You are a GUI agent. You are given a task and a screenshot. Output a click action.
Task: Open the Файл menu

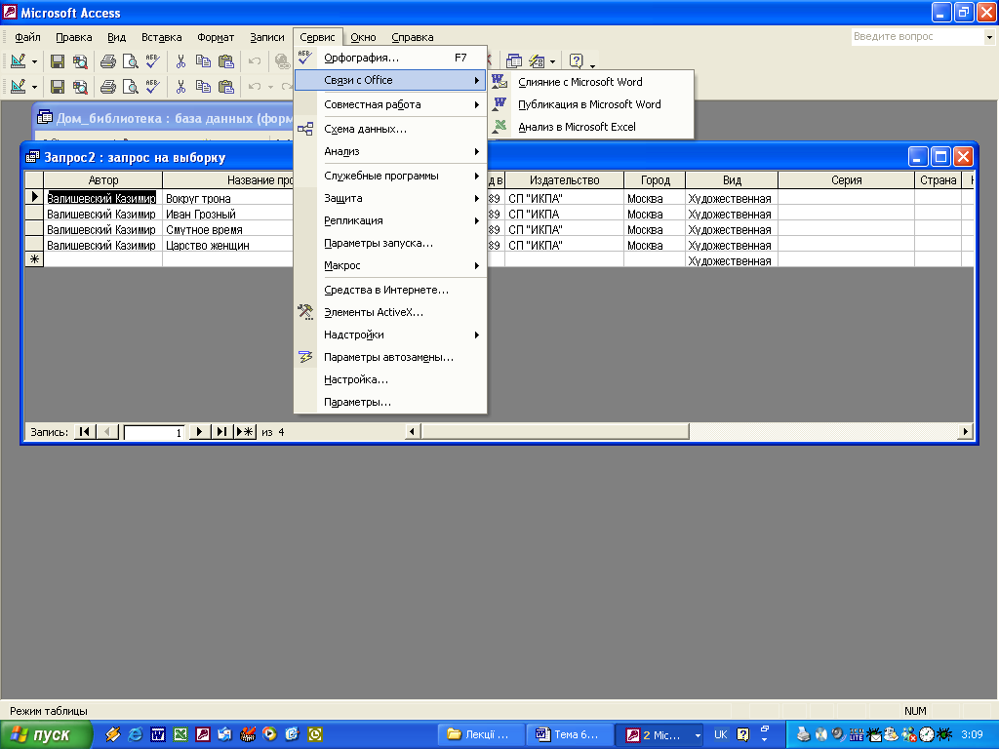(27, 37)
